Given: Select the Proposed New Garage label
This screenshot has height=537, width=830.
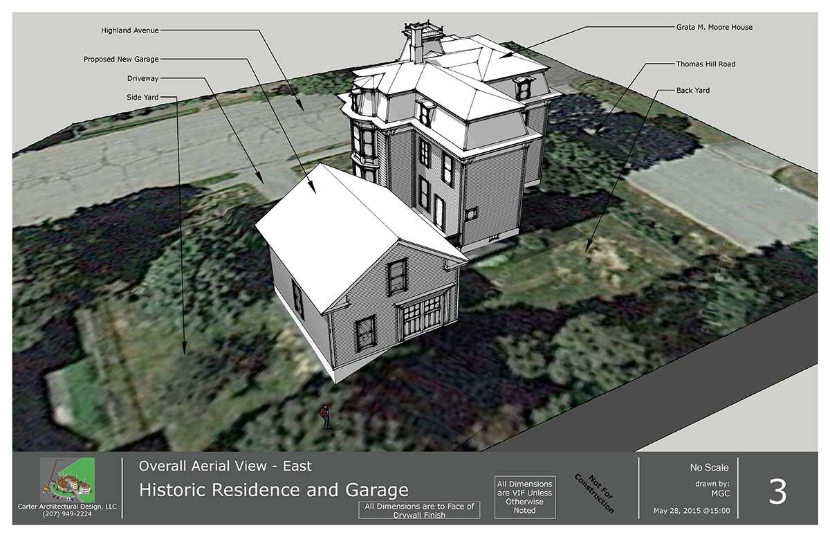Looking at the screenshot, I should (x=121, y=60).
